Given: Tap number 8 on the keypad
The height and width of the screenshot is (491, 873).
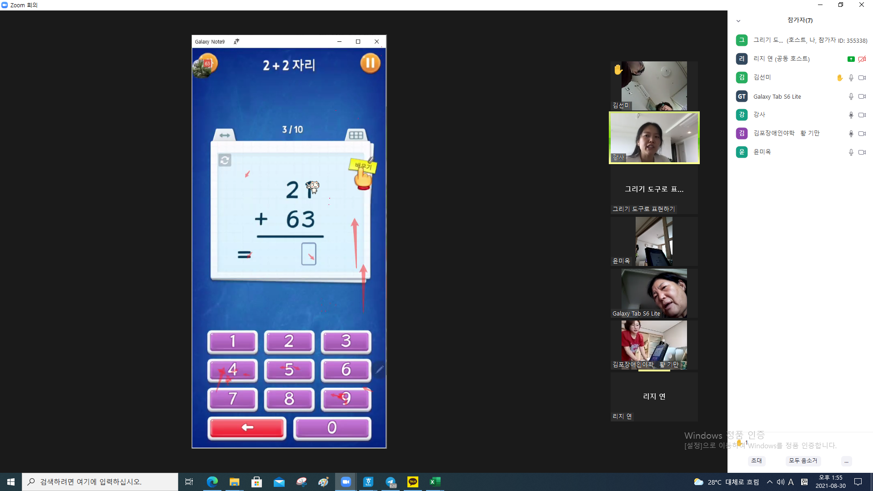Looking at the screenshot, I should [x=289, y=399].
